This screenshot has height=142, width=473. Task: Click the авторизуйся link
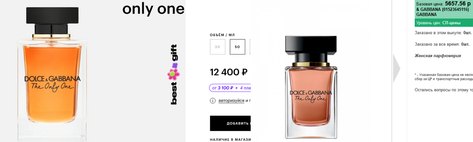click(x=231, y=101)
